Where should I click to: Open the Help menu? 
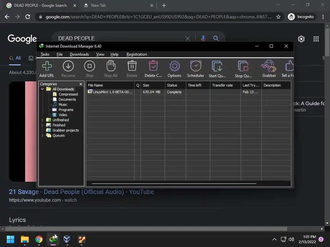point(114,54)
